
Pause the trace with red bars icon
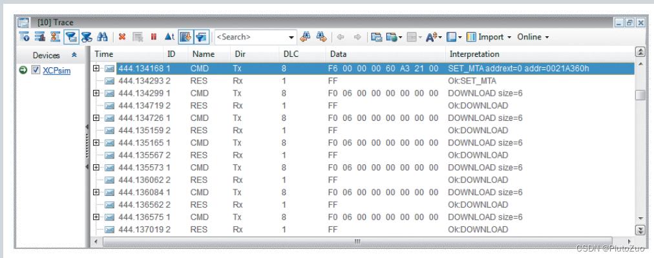154,37
